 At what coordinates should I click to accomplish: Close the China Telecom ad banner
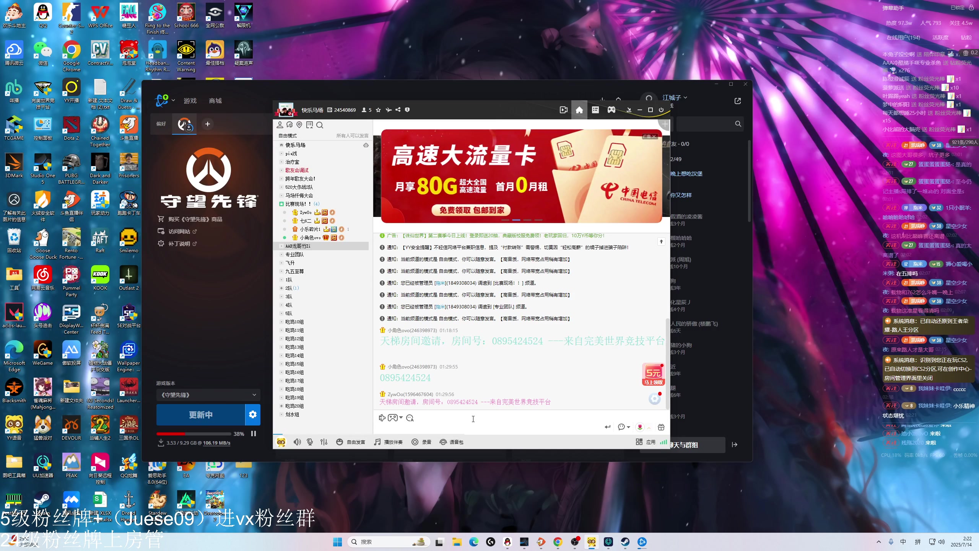654,137
